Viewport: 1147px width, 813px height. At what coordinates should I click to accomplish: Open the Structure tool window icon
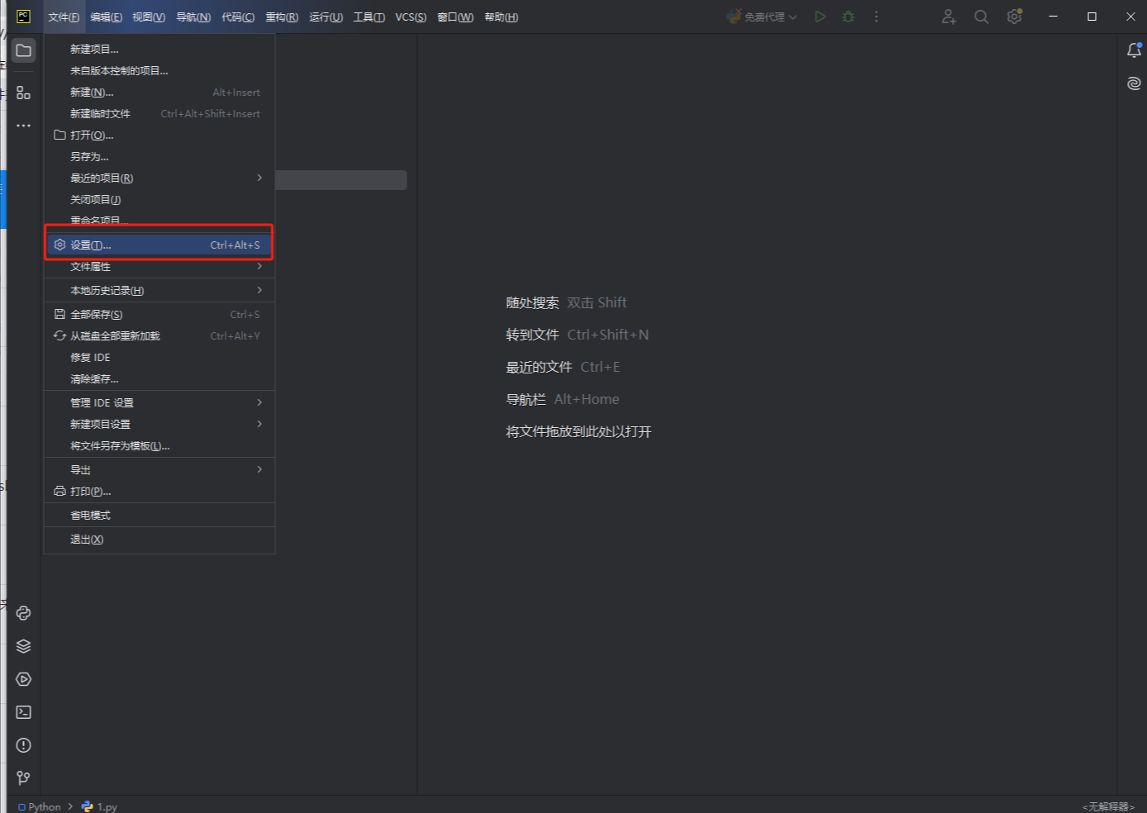click(24, 93)
